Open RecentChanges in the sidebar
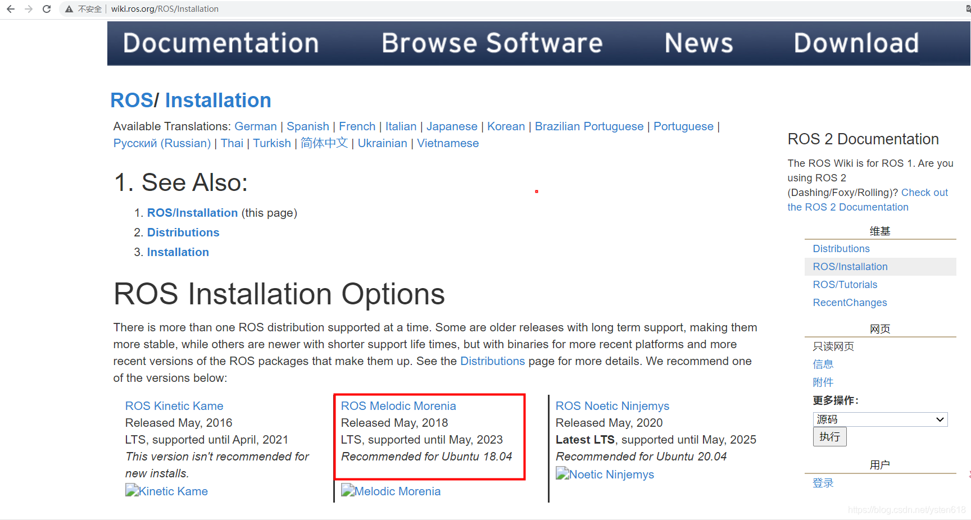 pyautogui.click(x=850, y=302)
